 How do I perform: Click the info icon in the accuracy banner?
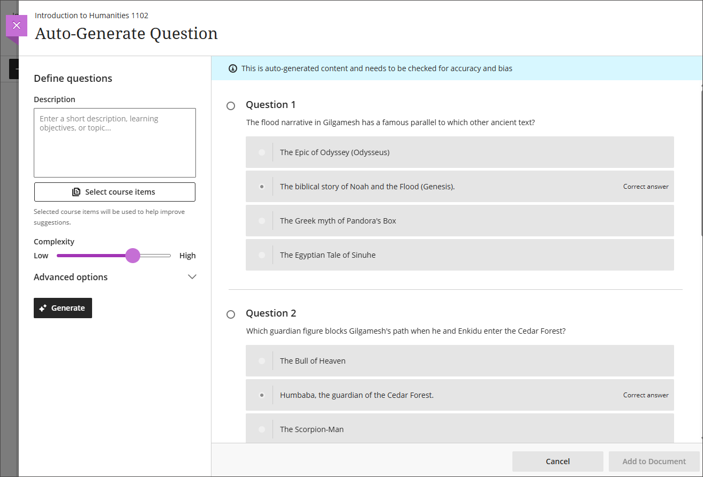click(232, 68)
